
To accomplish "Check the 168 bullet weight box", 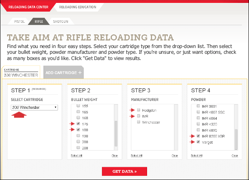I will tap(78, 118).
